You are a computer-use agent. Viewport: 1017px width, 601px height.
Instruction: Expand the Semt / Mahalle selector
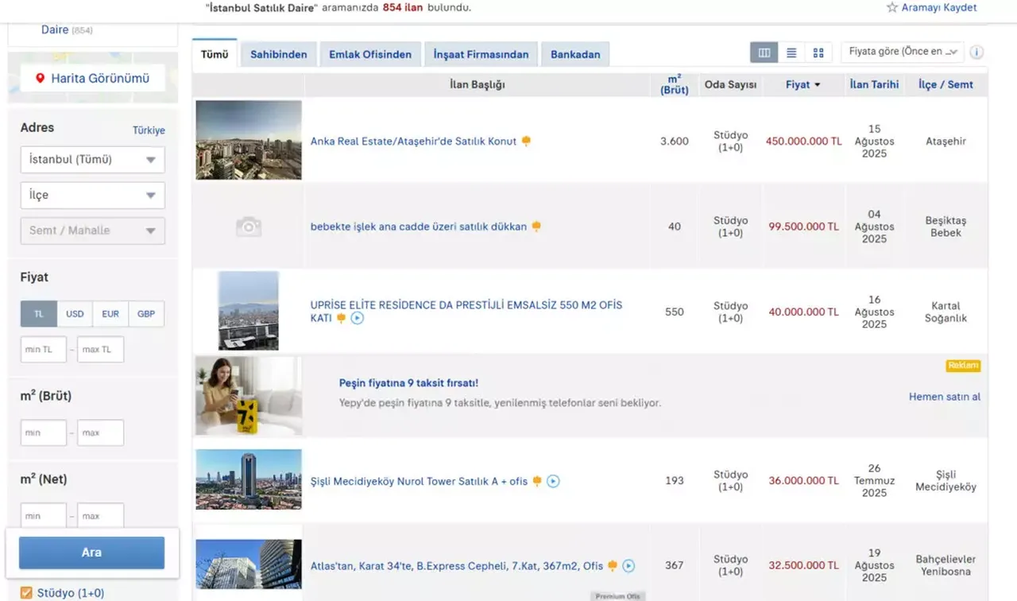coord(91,231)
